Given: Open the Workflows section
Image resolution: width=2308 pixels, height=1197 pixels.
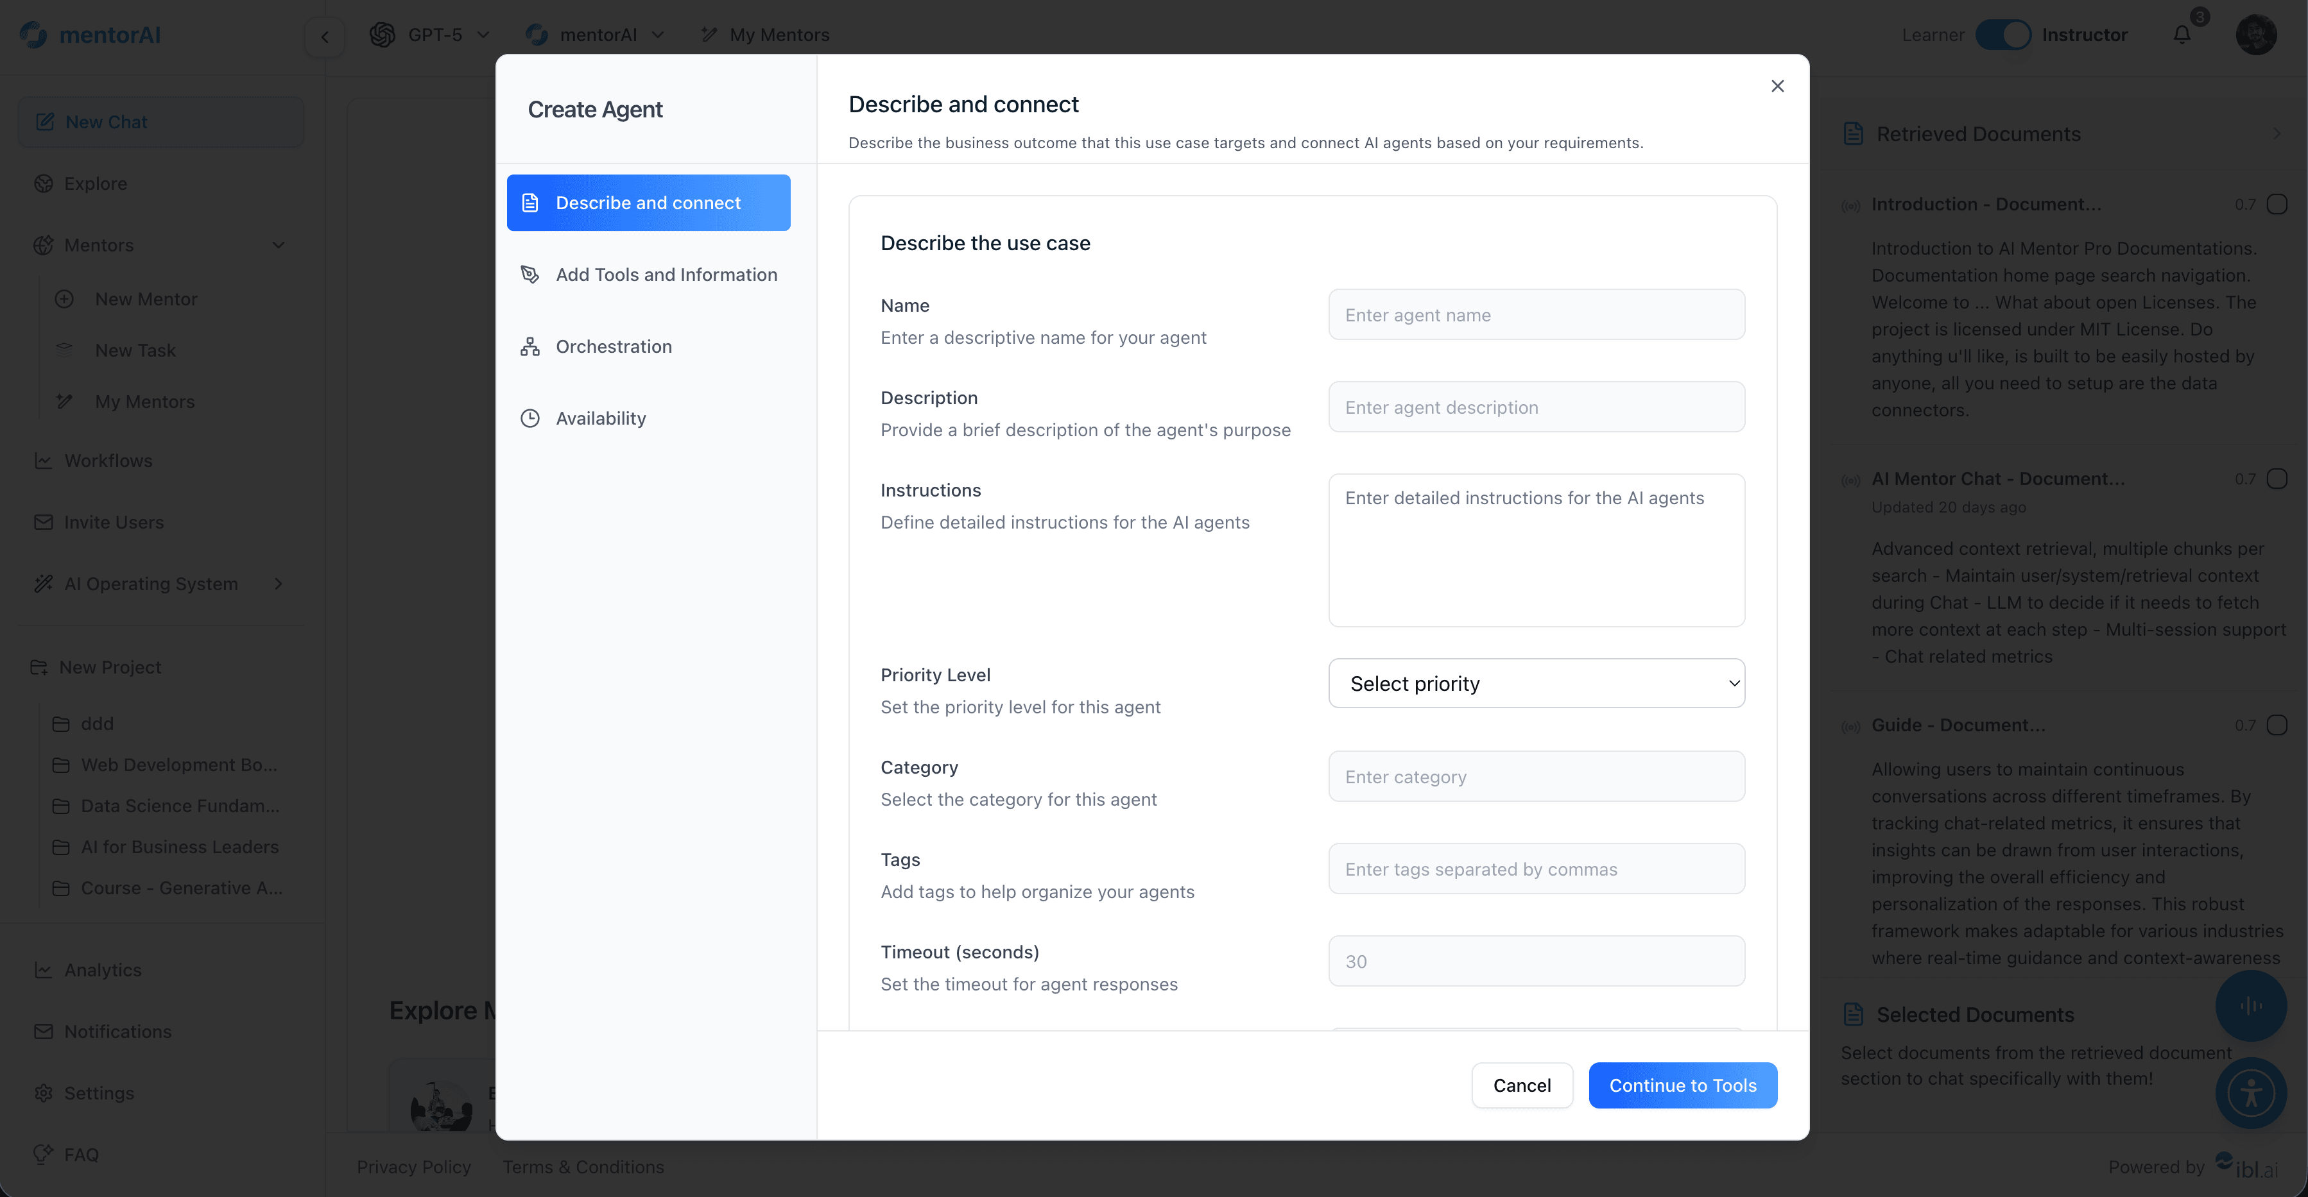Looking at the screenshot, I should pos(109,460).
